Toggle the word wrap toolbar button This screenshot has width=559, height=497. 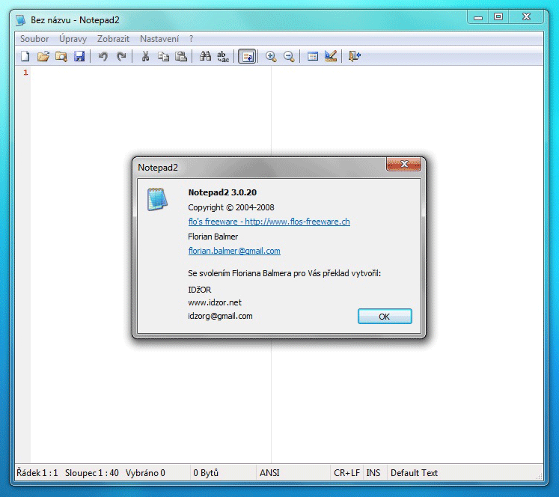[x=247, y=56]
